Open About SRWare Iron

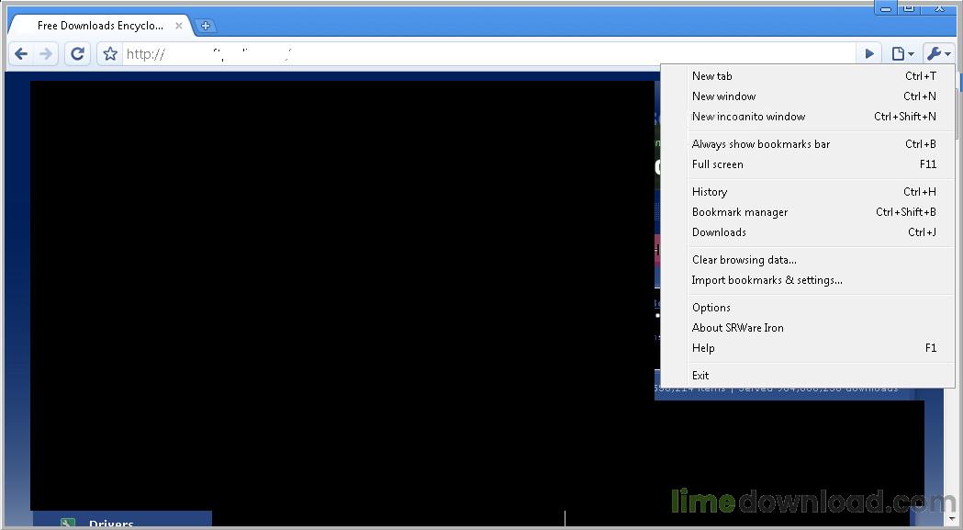pos(738,328)
